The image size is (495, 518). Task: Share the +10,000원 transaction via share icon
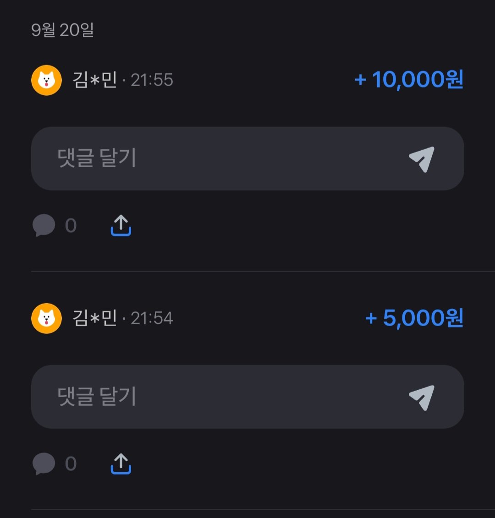(121, 225)
